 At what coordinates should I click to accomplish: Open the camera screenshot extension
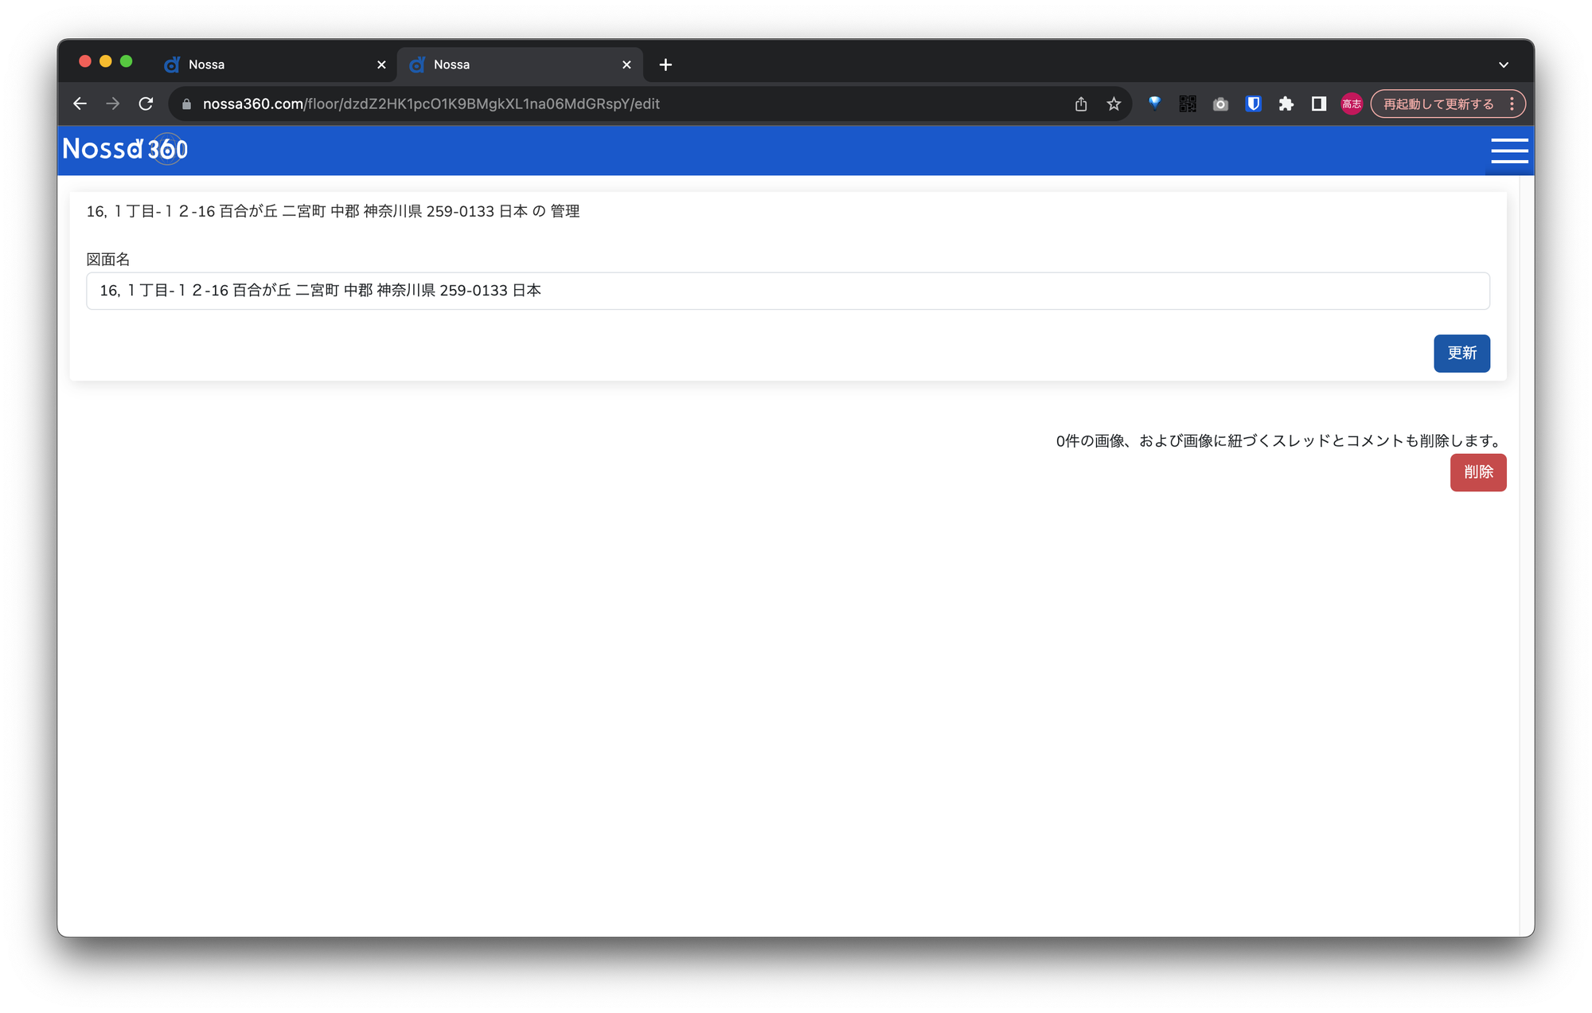(1220, 104)
